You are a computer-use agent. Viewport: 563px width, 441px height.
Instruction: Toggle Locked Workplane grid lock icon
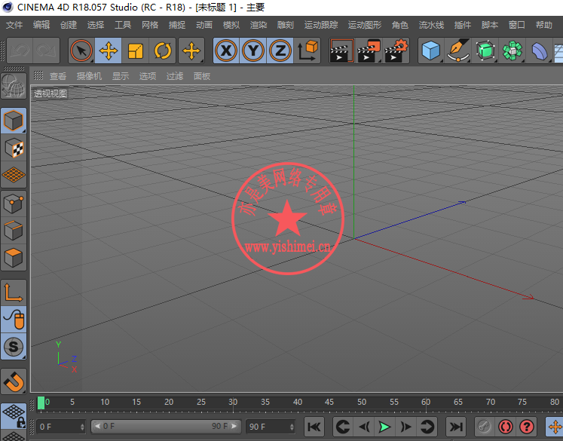(14, 415)
